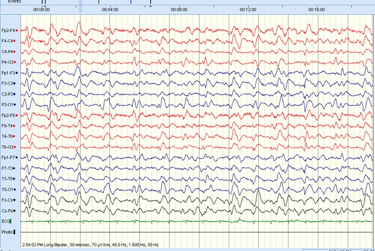Screen dimensions: 375x251
Task: Select the P3-O1 channel label
Action: click(x=7, y=105)
